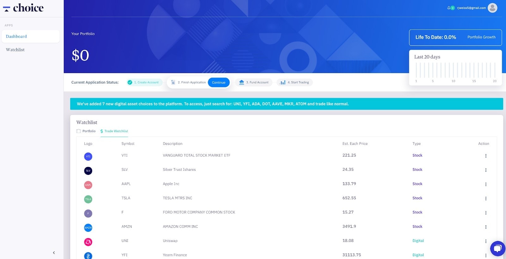Click the AAPL symbol text
Screen dimensions: 506x259
pos(126,184)
